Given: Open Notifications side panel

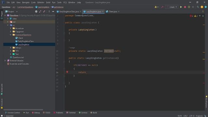Looking at the screenshot, I should coord(206,102).
